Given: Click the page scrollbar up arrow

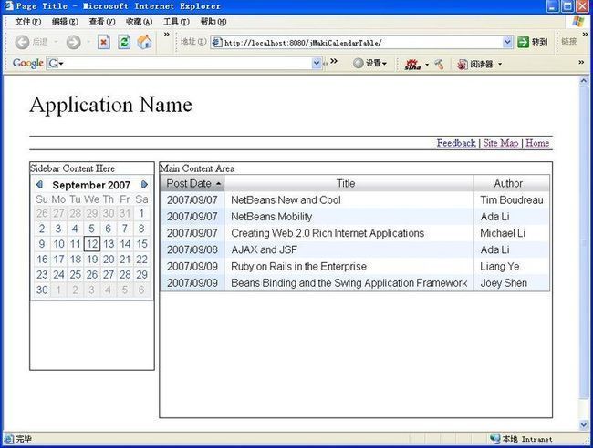Looking at the screenshot, I should [584, 81].
